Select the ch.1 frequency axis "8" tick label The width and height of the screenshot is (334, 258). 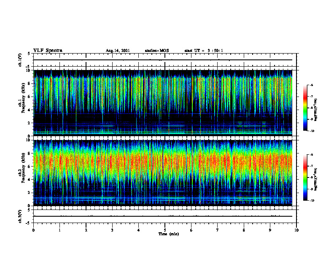click(29, 83)
